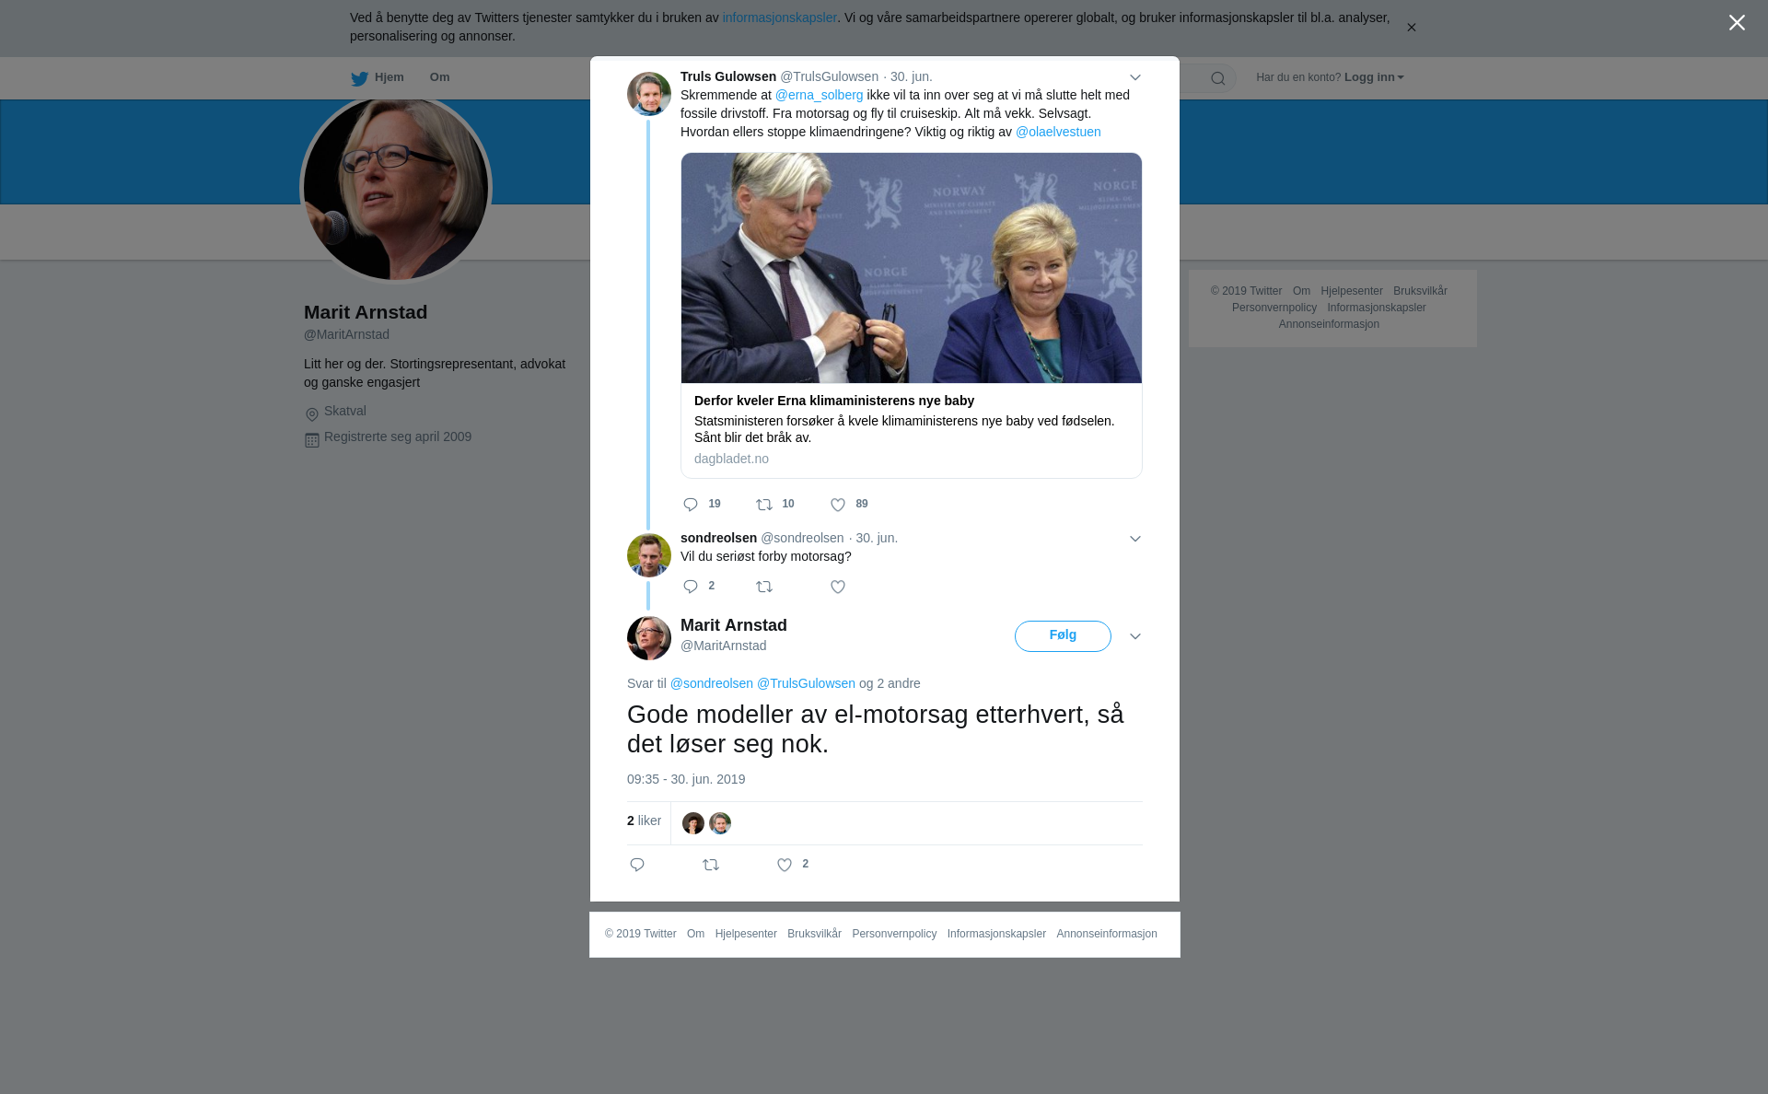Open the @olaelvestuen mention link
The height and width of the screenshot is (1094, 1768).
point(1058,132)
